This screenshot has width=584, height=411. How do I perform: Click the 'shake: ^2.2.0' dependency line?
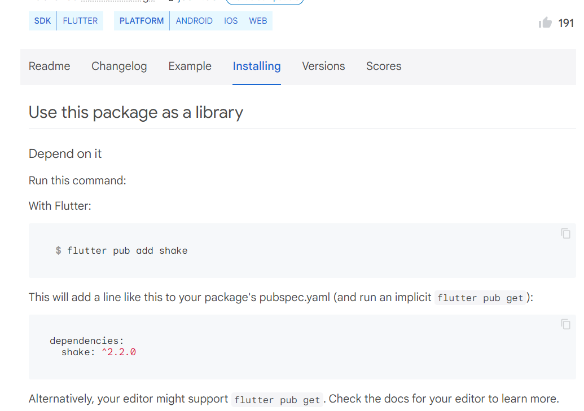pyautogui.click(x=99, y=352)
